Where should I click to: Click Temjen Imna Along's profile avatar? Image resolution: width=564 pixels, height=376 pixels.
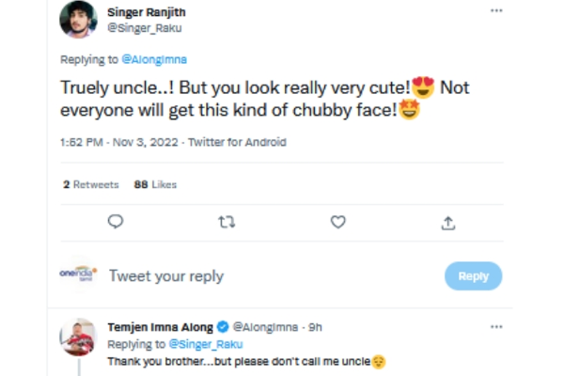(x=78, y=337)
